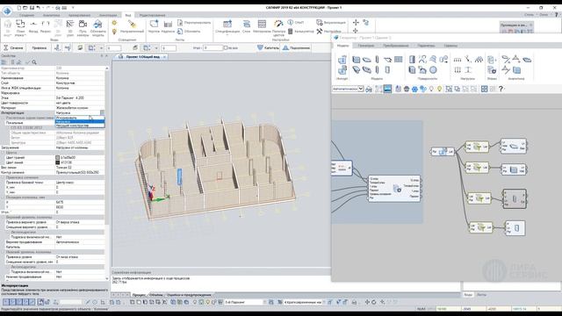Screen dimensions: 562x316
Task: Click the search magnifier in properties panel
Action: [34, 62]
